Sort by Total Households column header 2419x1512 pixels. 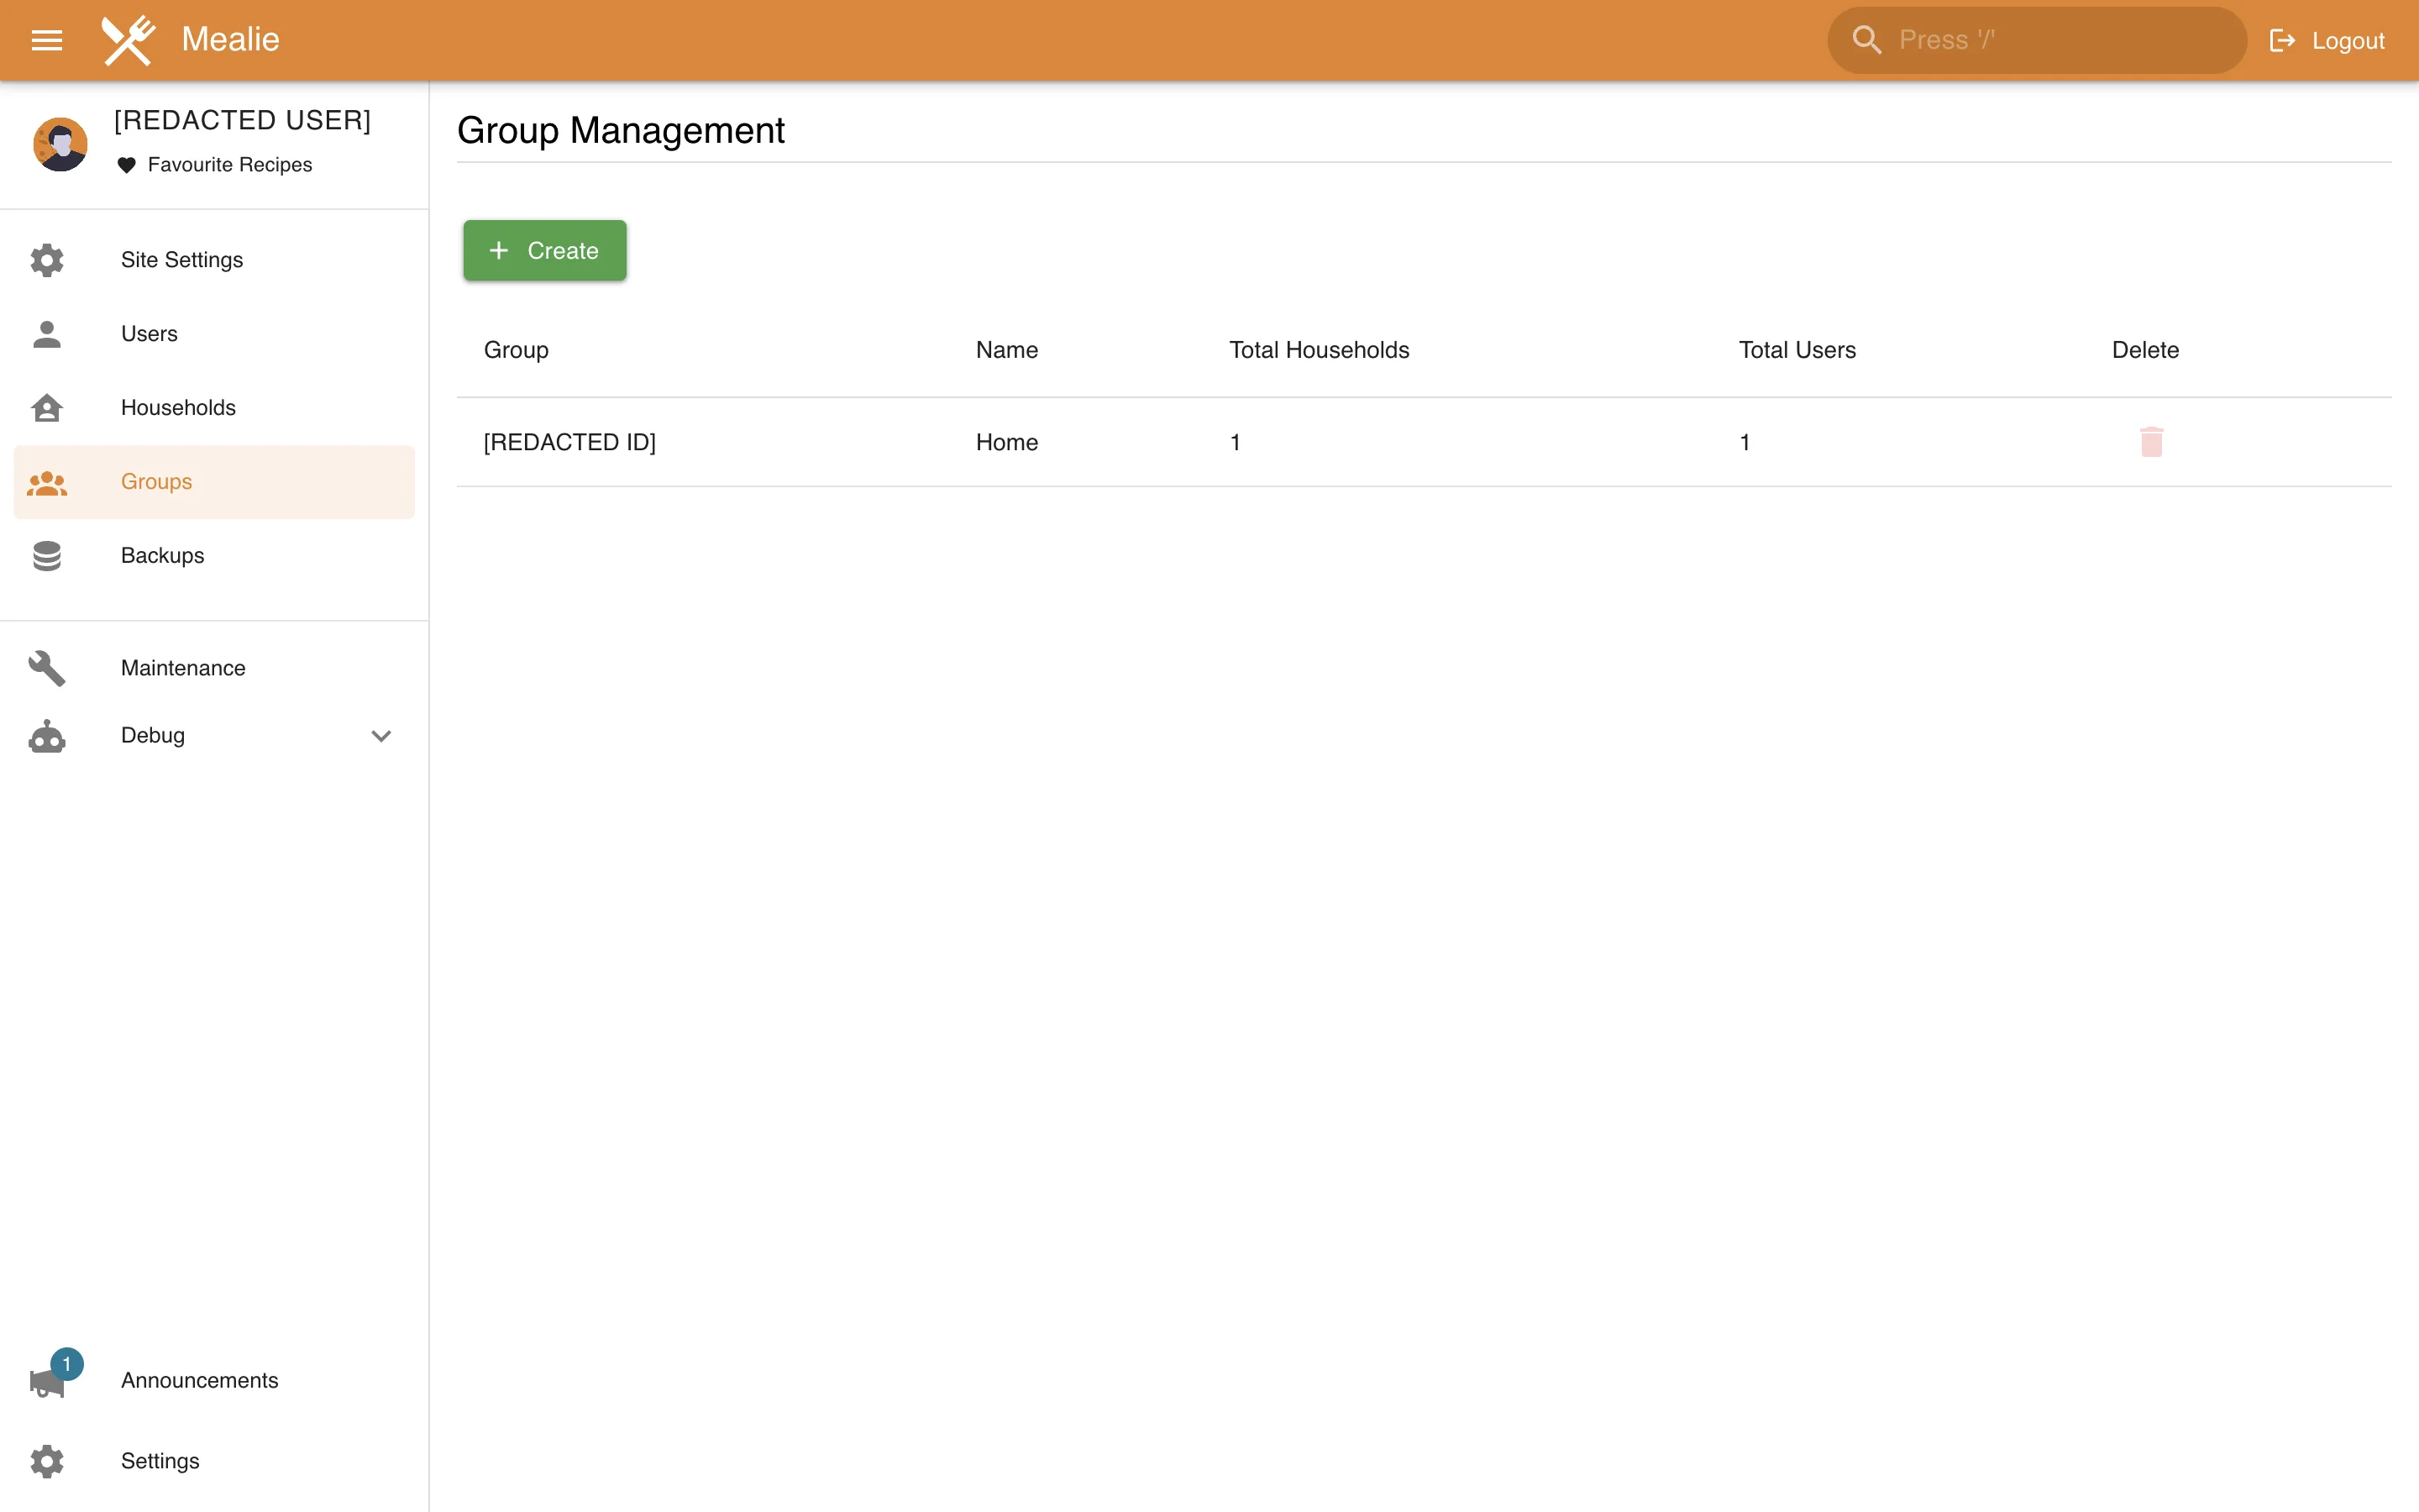coord(1319,350)
